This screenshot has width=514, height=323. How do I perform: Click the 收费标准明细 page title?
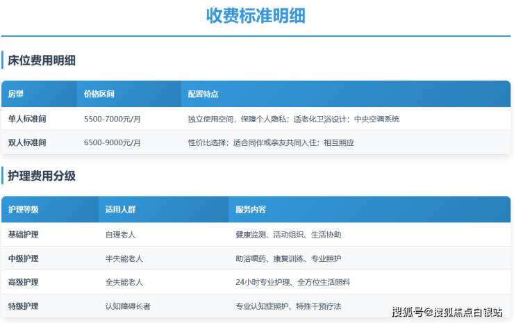point(256,16)
